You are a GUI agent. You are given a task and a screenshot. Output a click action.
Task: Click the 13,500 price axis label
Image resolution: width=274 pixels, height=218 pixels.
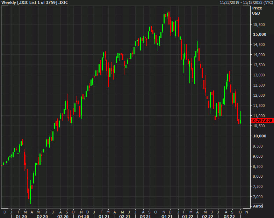(259, 65)
